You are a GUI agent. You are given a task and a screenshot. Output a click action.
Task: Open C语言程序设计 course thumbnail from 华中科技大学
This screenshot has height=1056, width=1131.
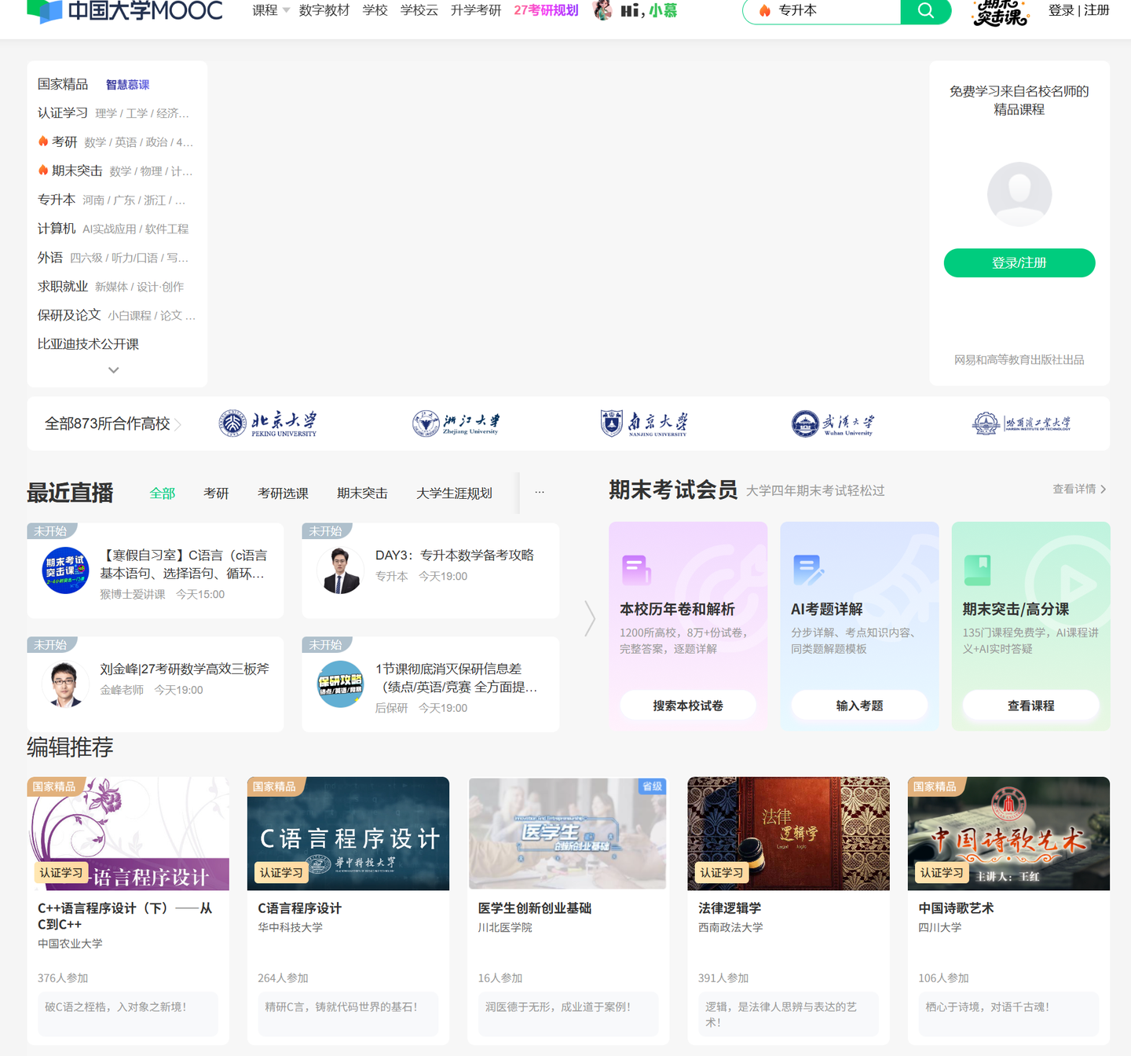click(348, 834)
